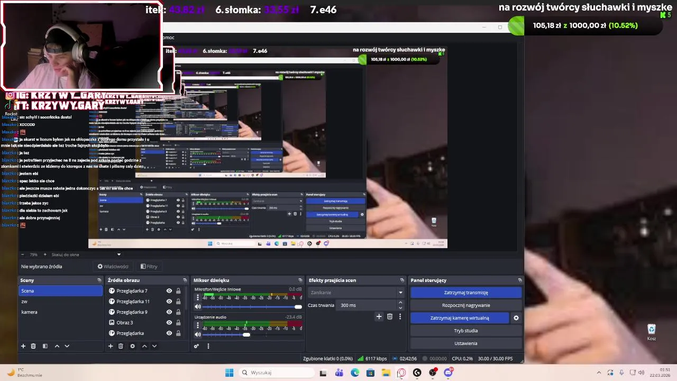Decrease Czas trwania with down arrow
Viewport: 677px width, 381px height.
400,308
